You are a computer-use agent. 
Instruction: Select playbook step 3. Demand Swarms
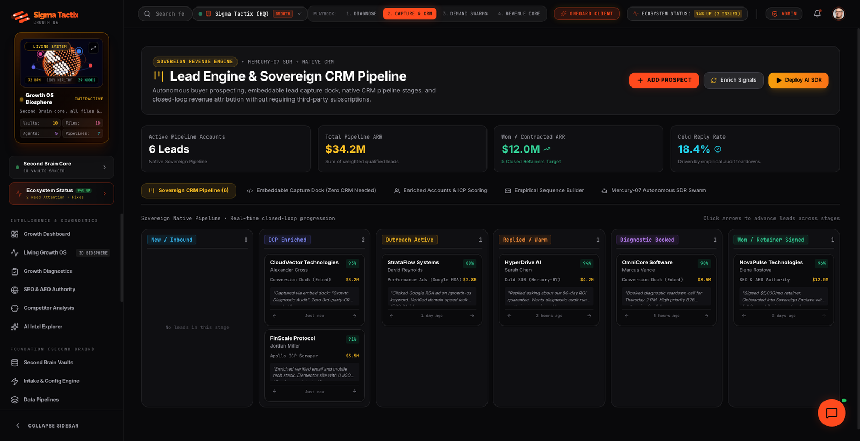pyautogui.click(x=465, y=13)
